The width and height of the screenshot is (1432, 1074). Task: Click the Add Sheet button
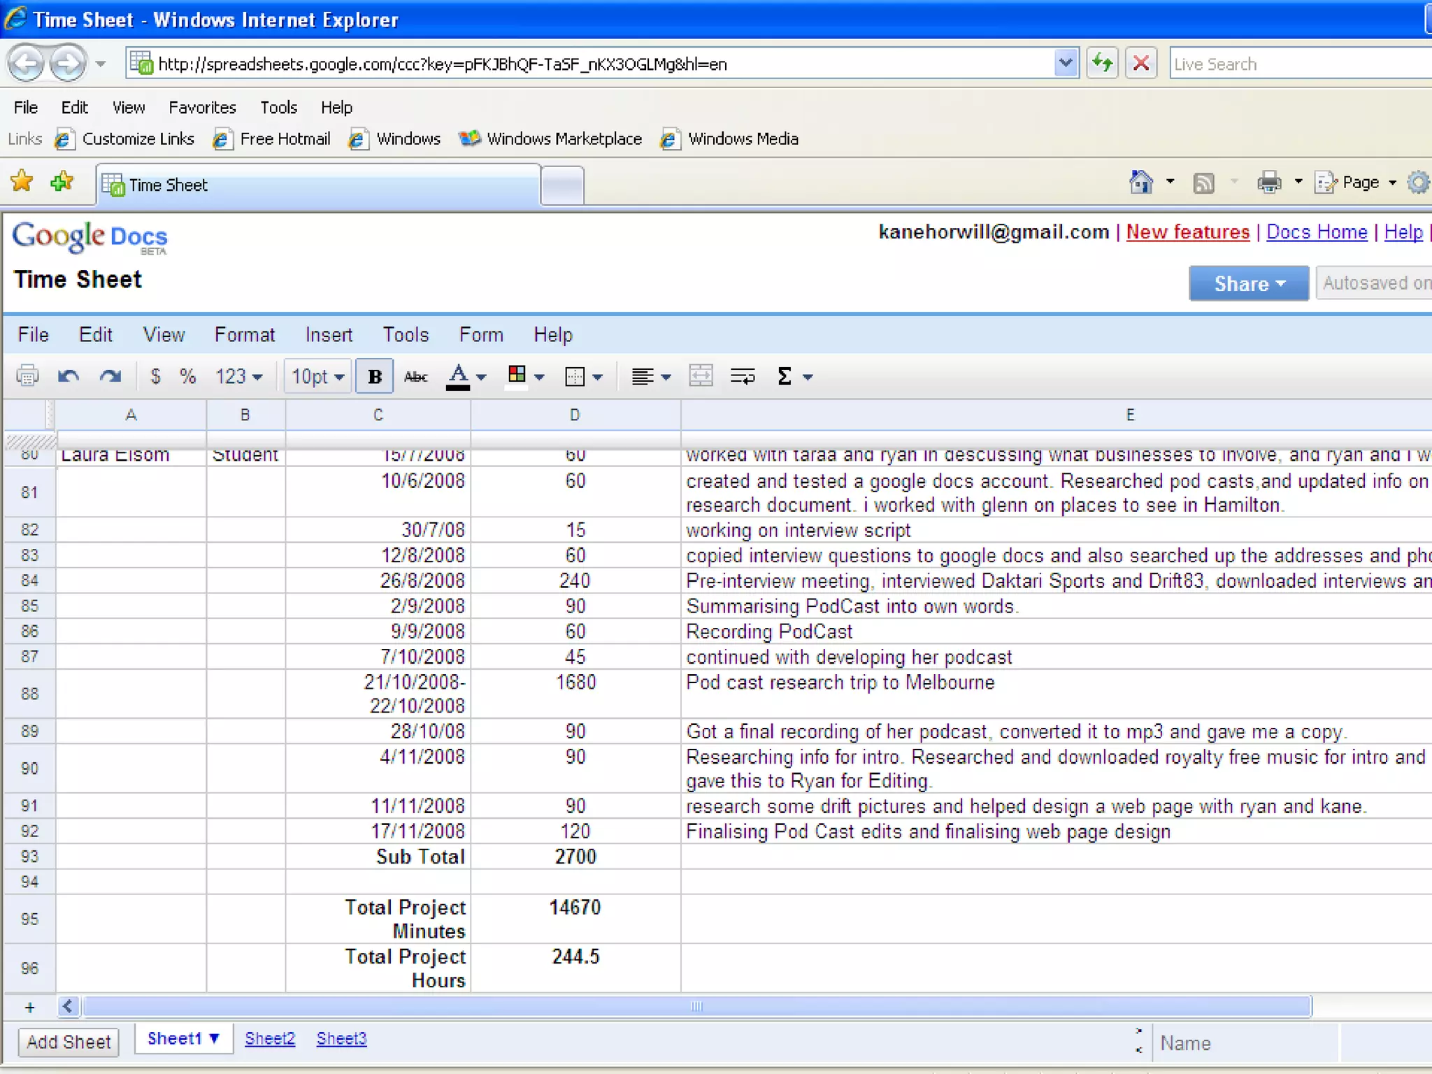coord(69,1042)
